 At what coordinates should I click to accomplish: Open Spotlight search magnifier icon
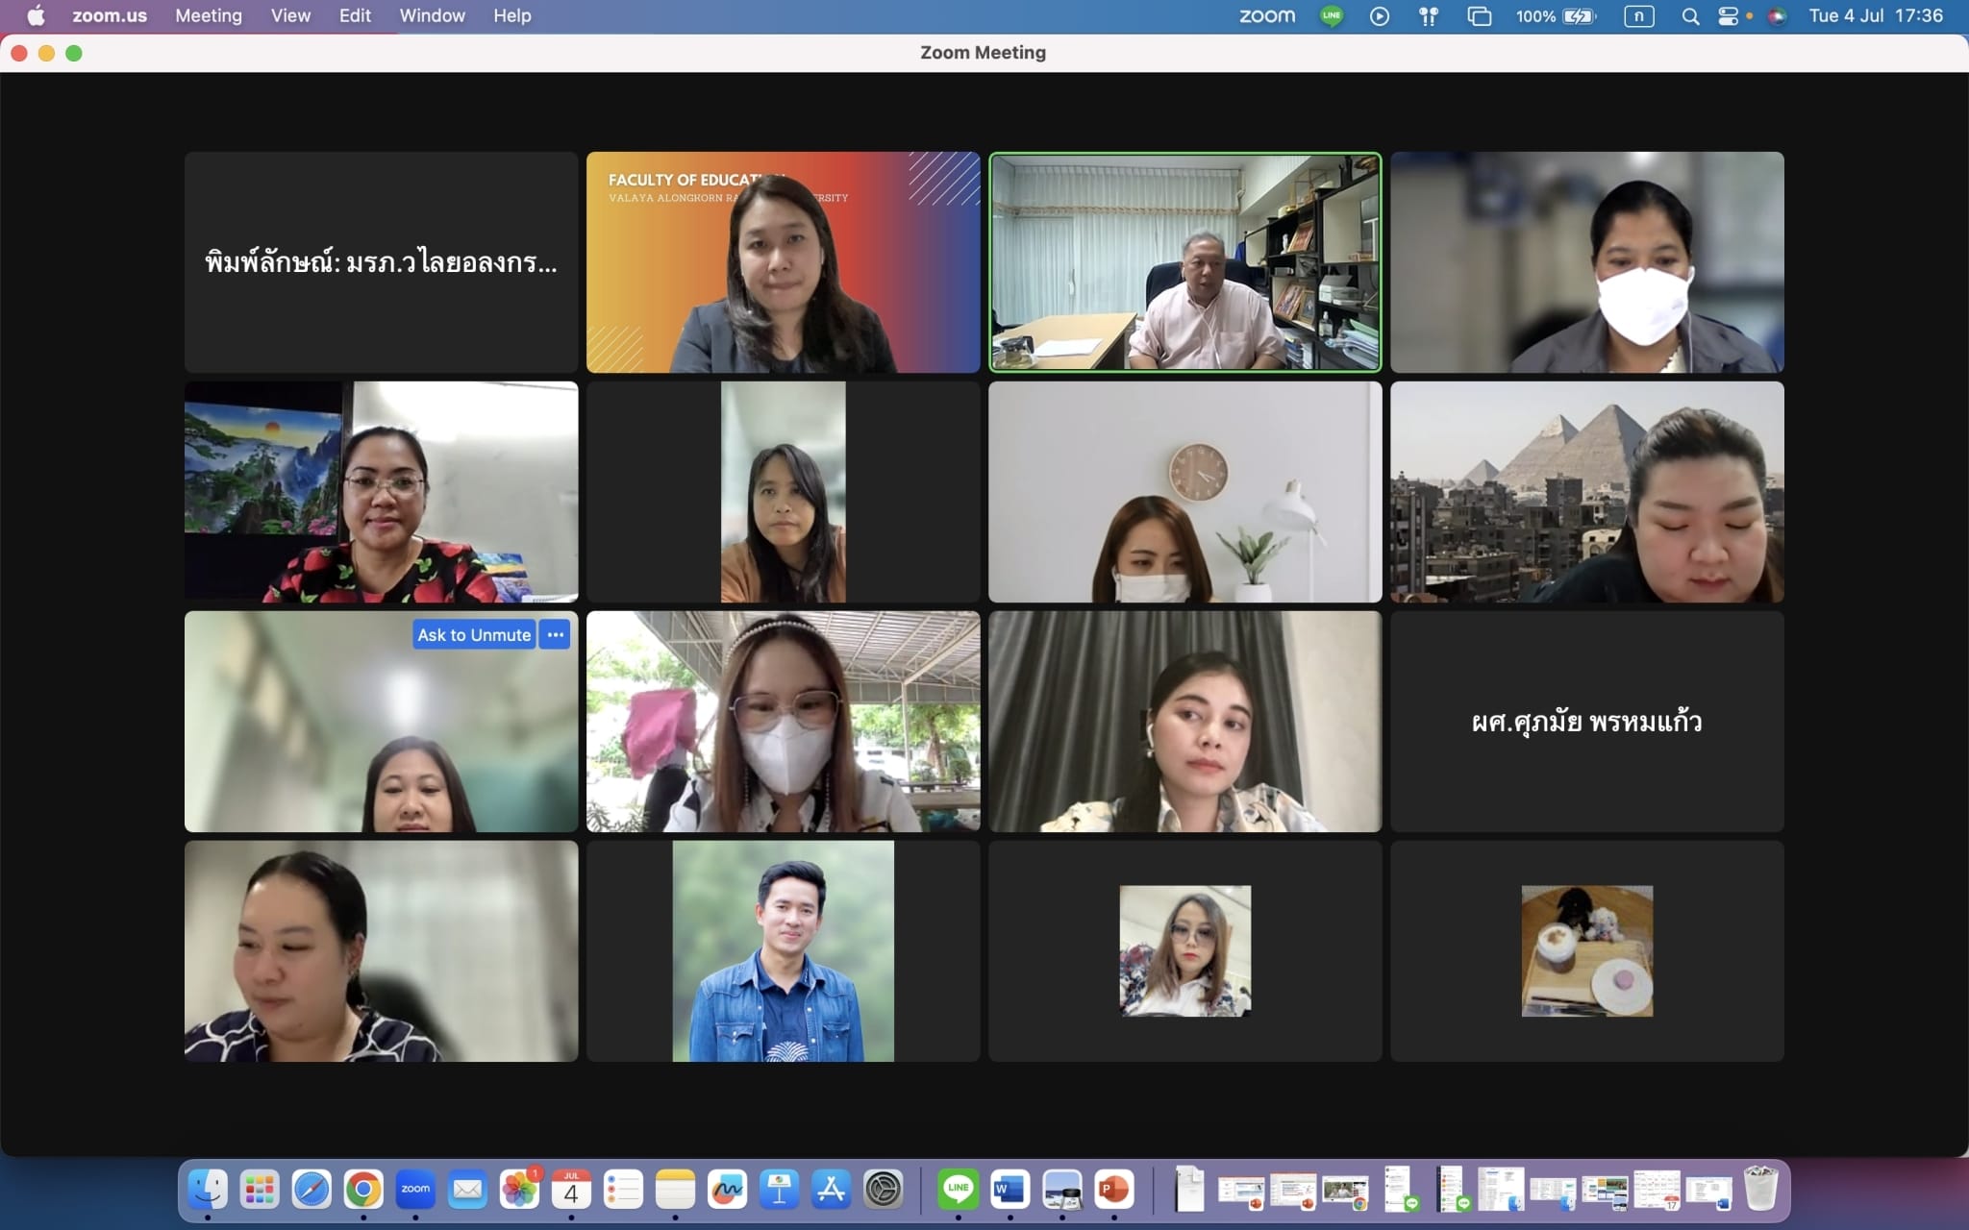pyautogui.click(x=1690, y=15)
